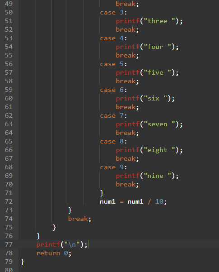Click line number 71 in gutter

coord(9,193)
